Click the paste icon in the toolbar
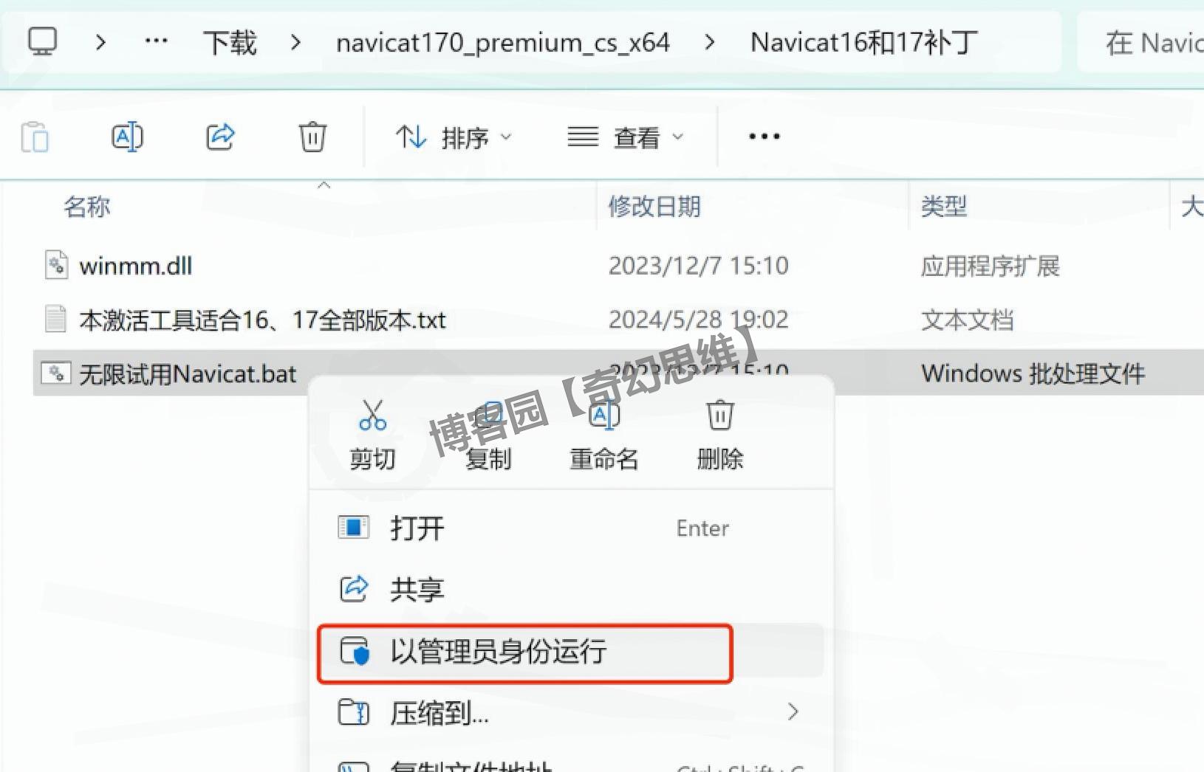 pyautogui.click(x=35, y=137)
